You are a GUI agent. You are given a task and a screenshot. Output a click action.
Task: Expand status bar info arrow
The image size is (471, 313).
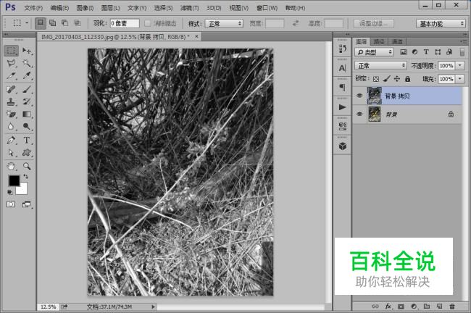(153, 306)
